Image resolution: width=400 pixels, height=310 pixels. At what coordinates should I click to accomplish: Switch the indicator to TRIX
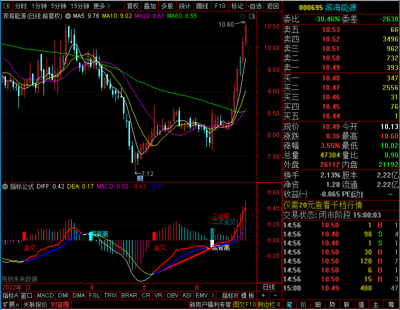tap(110, 295)
